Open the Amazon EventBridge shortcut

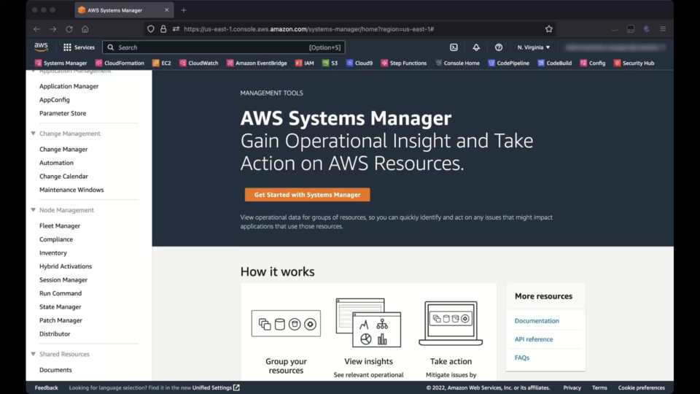[257, 63]
